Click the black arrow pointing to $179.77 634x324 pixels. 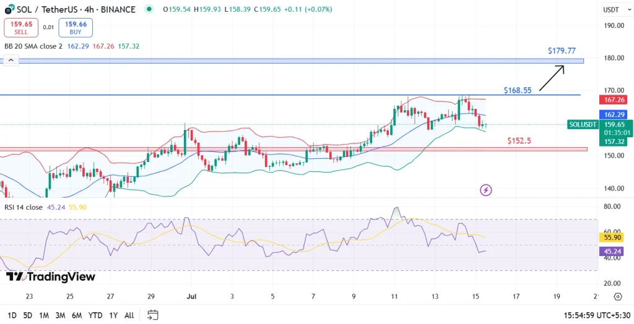coord(550,77)
